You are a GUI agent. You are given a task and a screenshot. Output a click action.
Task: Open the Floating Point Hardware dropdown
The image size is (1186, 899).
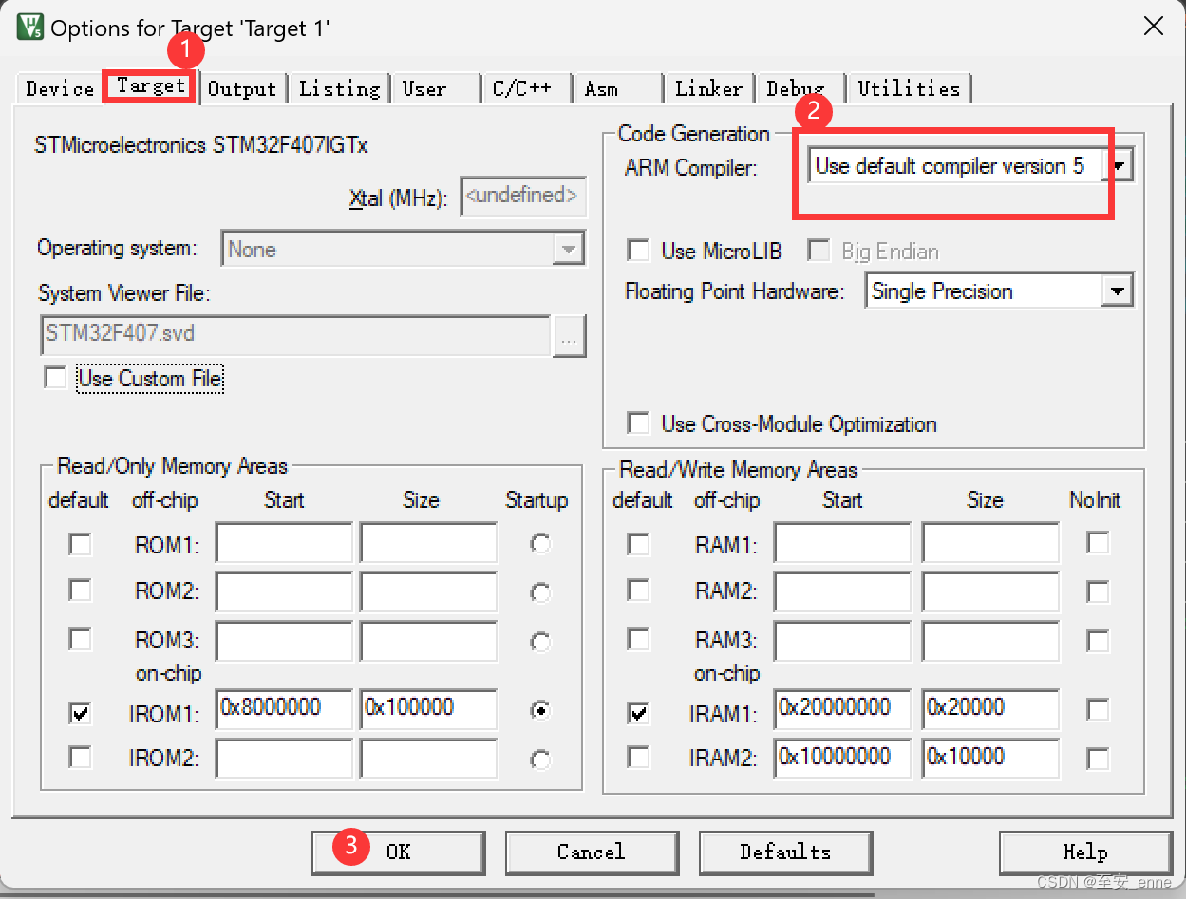[1118, 290]
